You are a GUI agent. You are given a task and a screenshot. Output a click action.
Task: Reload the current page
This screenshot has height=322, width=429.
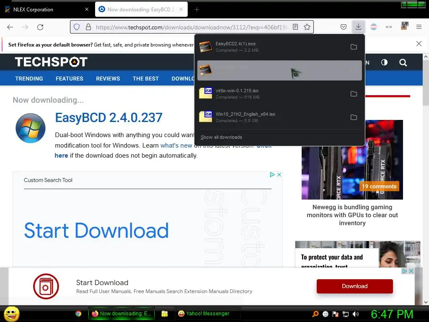pyautogui.click(x=40, y=27)
